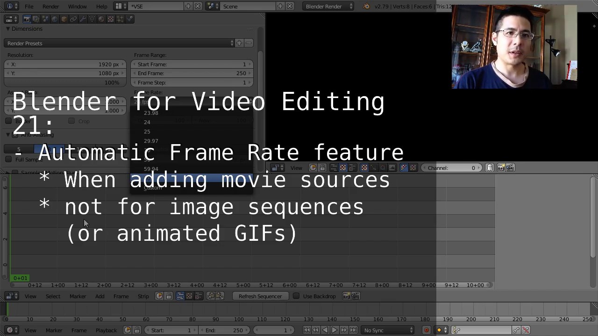Toggle the Crop checkbox
Viewport: 598px width, 336px height.
click(71, 121)
